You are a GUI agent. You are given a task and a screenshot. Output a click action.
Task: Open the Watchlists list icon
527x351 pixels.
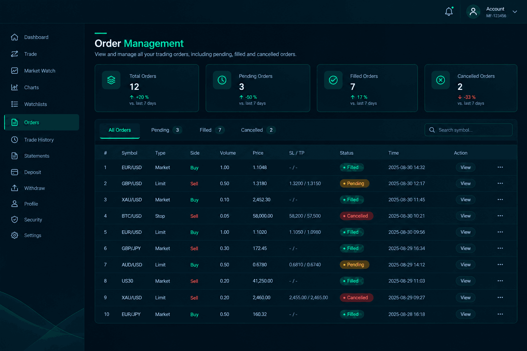pyautogui.click(x=14, y=104)
